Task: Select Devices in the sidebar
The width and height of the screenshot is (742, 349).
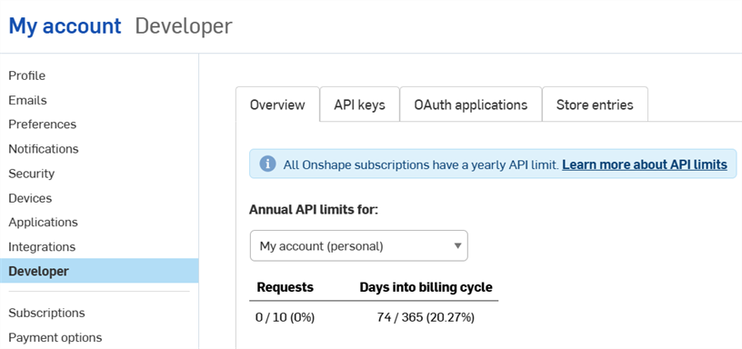Action: 30,198
